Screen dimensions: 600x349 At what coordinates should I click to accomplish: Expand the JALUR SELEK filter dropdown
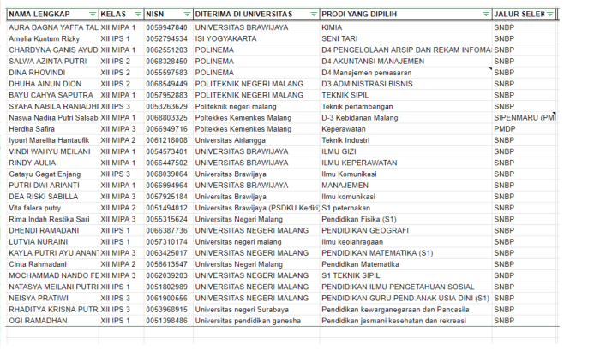(x=550, y=15)
